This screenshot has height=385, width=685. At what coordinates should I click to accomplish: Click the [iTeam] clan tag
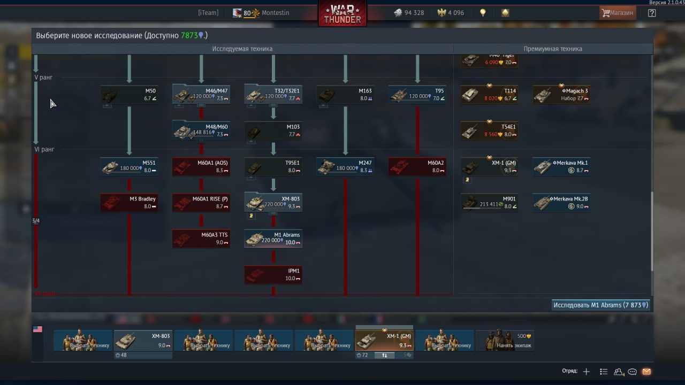pyautogui.click(x=208, y=13)
